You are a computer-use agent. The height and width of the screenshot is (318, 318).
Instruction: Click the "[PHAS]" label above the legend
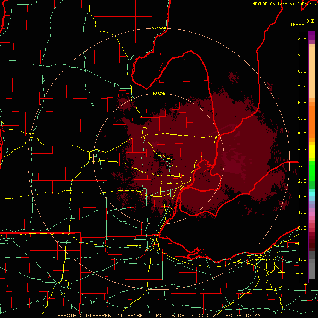[299, 24]
